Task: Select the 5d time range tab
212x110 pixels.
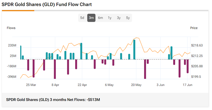Action: (82, 18)
